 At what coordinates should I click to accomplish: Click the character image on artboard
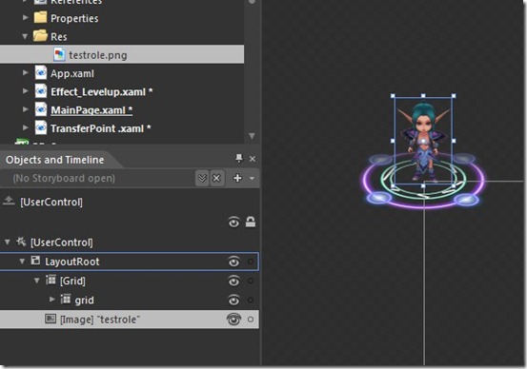point(423,141)
